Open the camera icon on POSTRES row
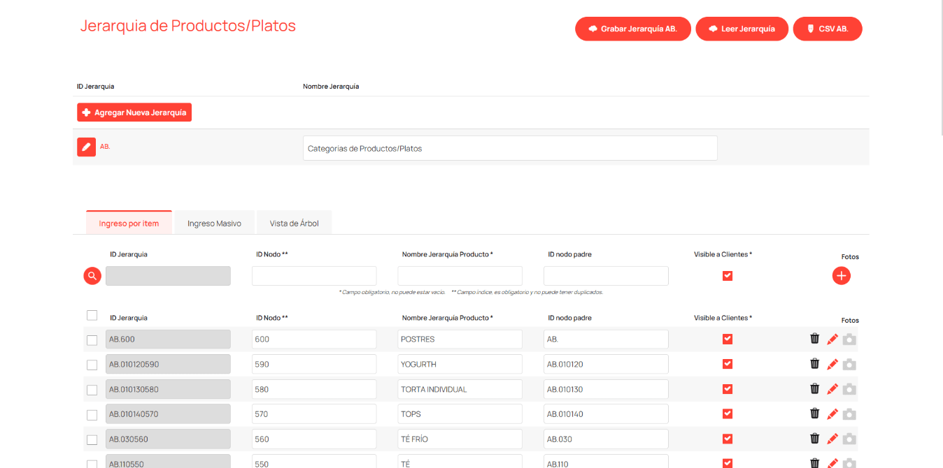This screenshot has height=468, width=943. (849, 339)
